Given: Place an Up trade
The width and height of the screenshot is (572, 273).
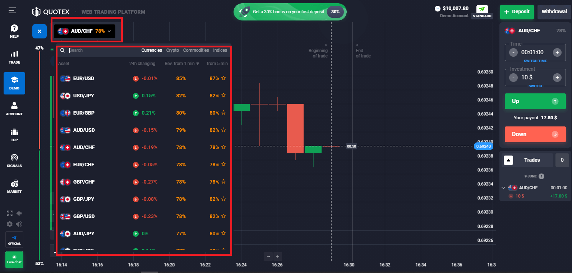Looking at the screenshot, I should click(535, 101).
